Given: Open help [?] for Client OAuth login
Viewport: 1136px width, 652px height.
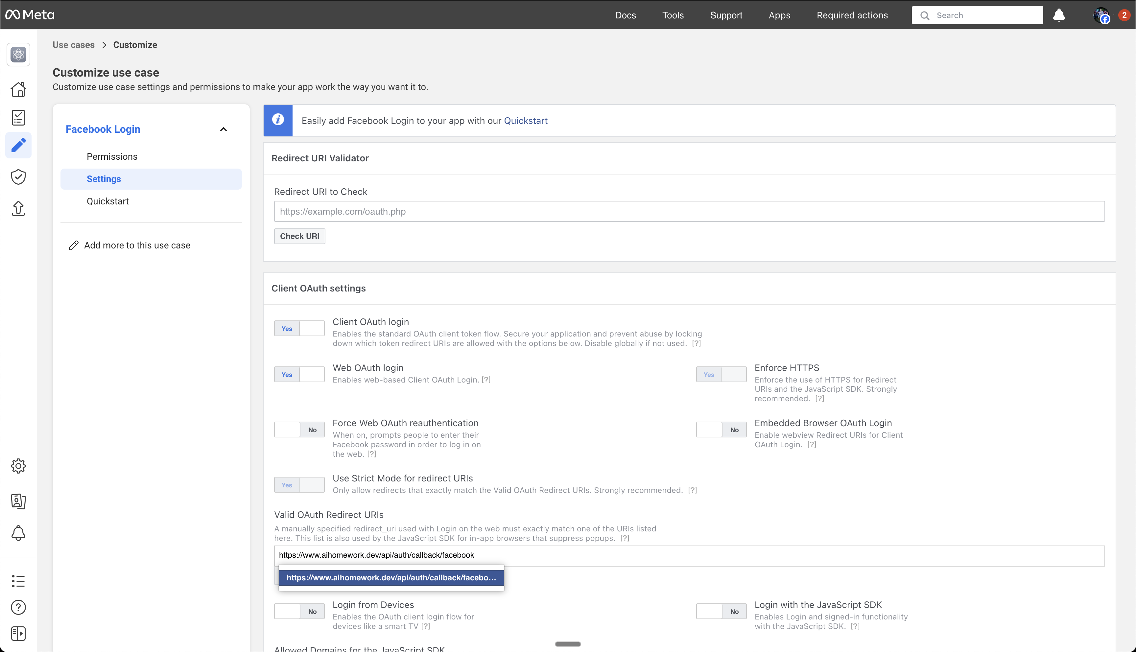Looking at the screenshot, I should click(x=696, y=343).
